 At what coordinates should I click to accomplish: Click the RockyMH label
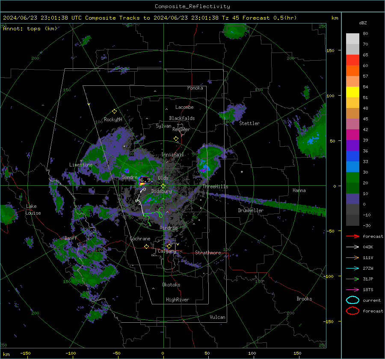(x=113, y=120)
